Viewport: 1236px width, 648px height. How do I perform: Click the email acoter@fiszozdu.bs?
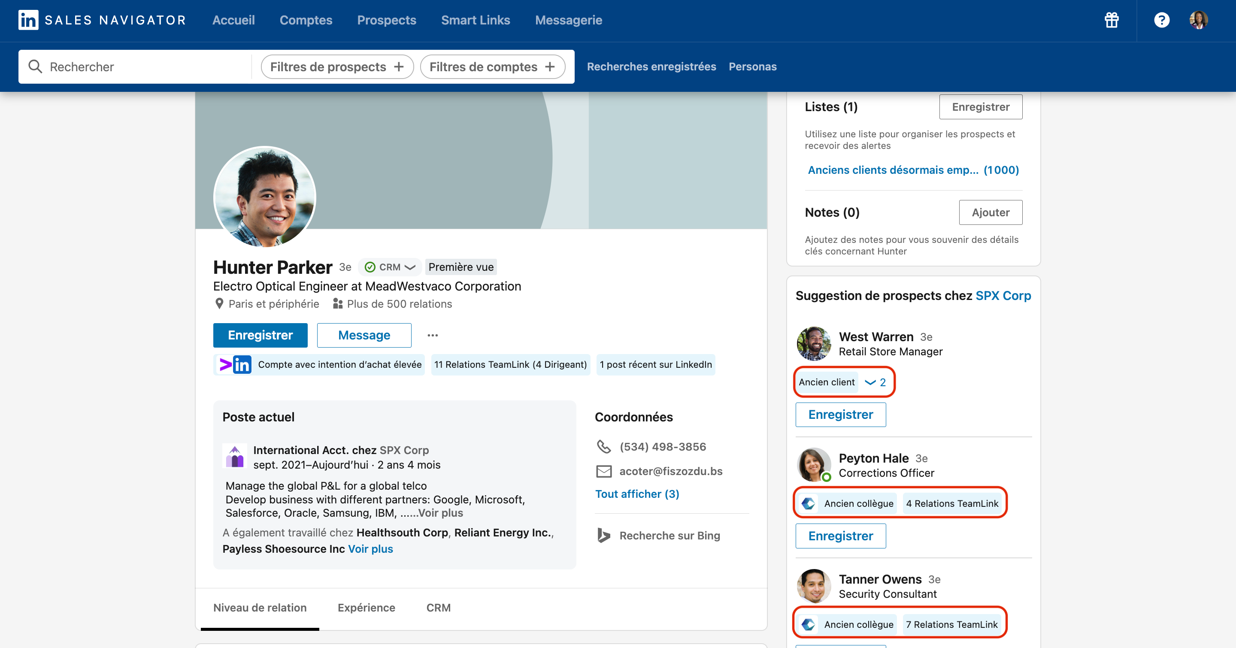click(670, 472)
